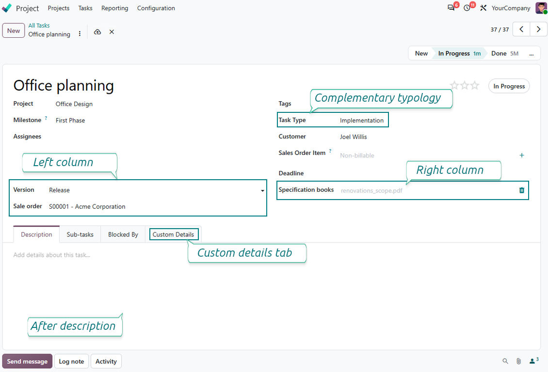Show followers via the person icon
The height and width of the screenshot is (372, 548).
(533, 361)
